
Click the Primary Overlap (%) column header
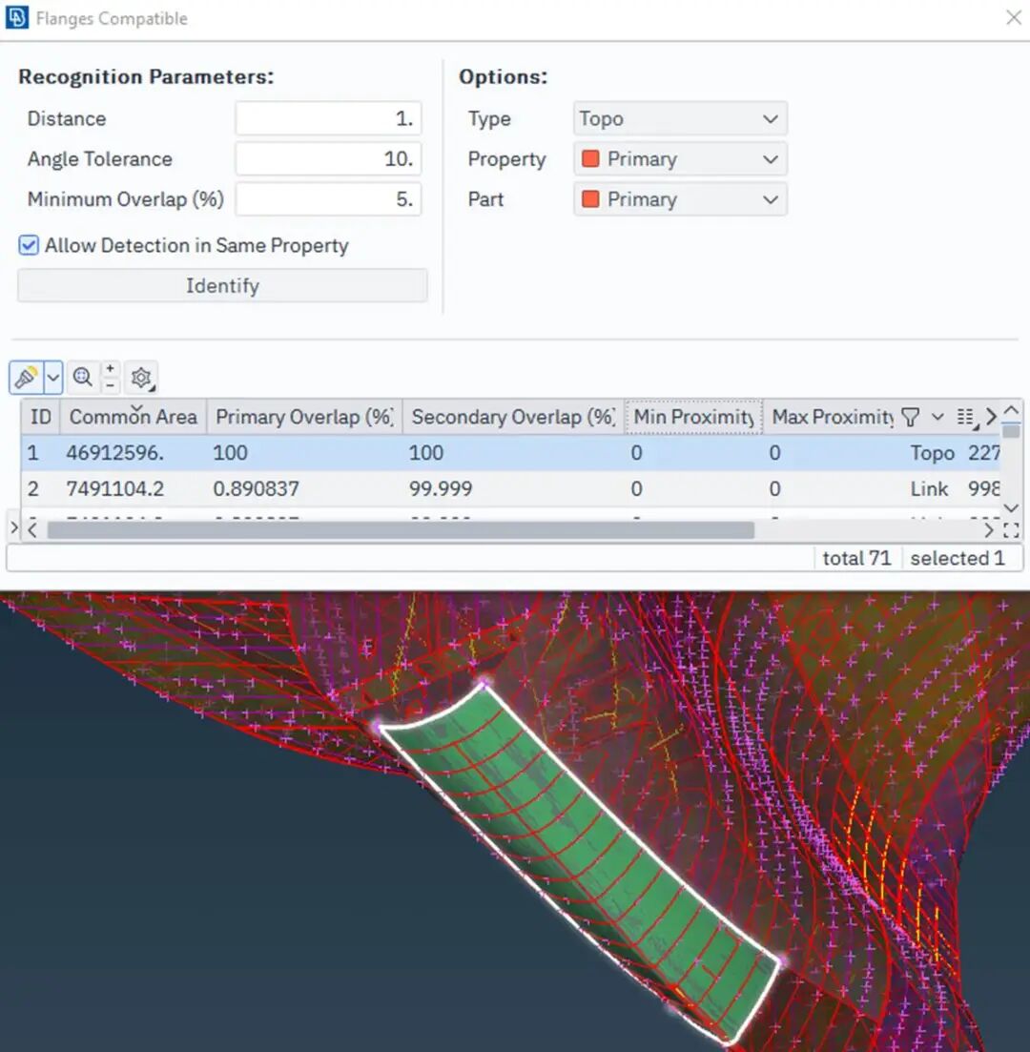tap(304, 417)
